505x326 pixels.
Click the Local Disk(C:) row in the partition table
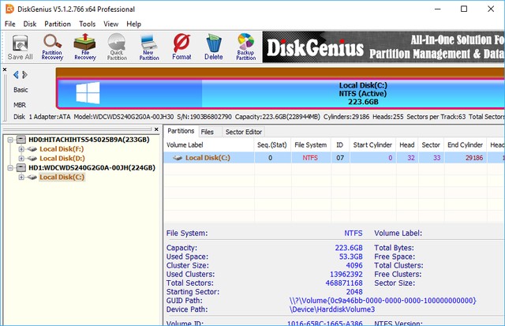point(334,158)
